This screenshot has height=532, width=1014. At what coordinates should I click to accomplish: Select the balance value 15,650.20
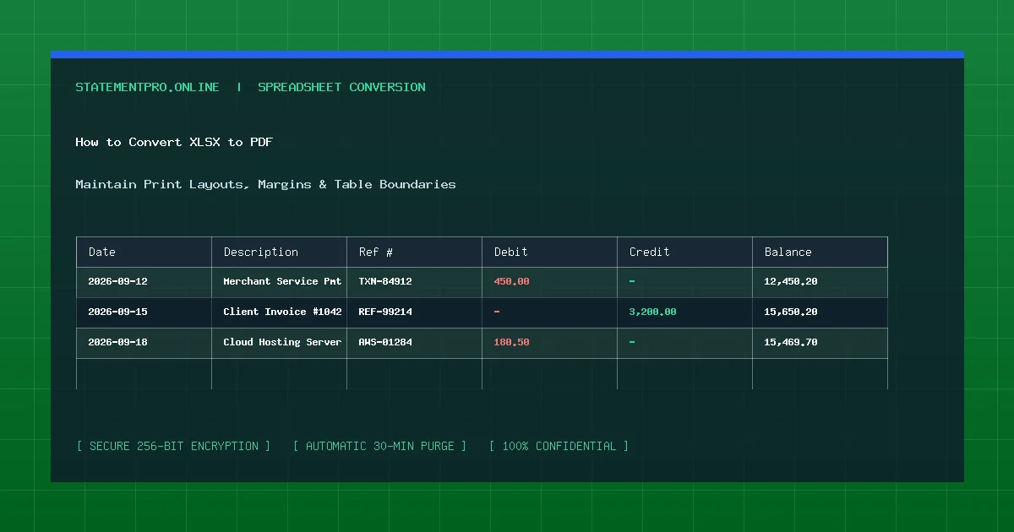pyautogui.click(x=791, y=312)
